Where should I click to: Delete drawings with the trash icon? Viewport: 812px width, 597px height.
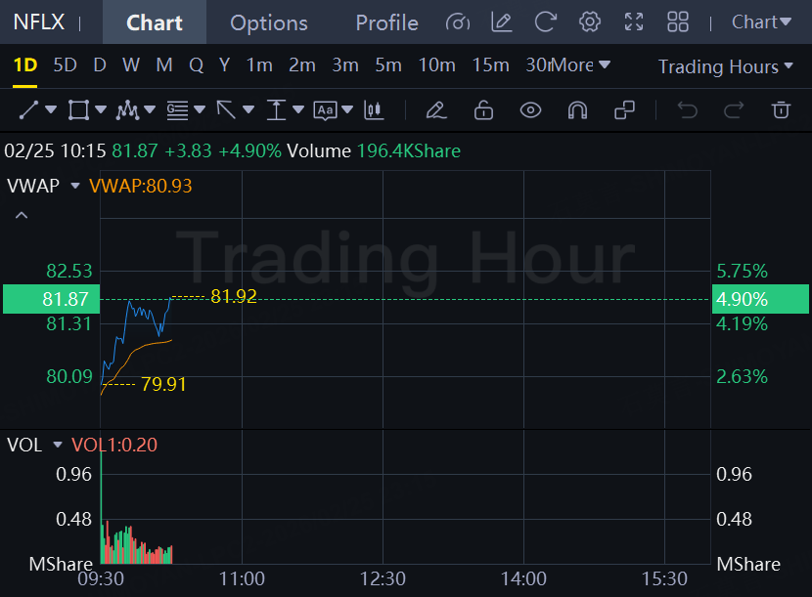click(x=781, y=109)
